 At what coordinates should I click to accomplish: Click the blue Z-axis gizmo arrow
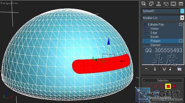(x=109, y=41)
